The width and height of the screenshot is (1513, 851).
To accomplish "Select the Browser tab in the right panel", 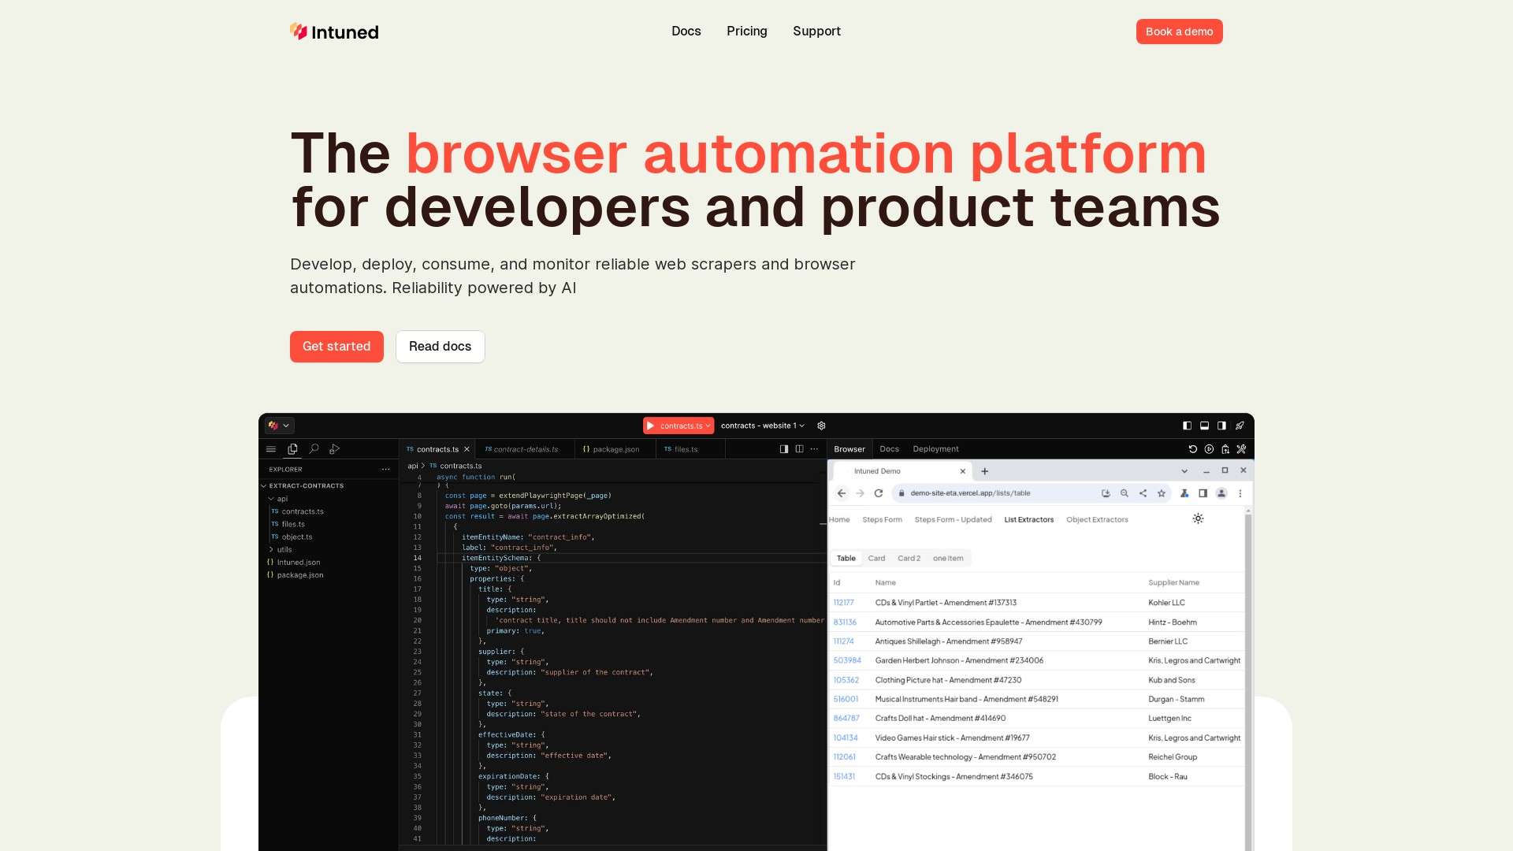I will 849,449.
